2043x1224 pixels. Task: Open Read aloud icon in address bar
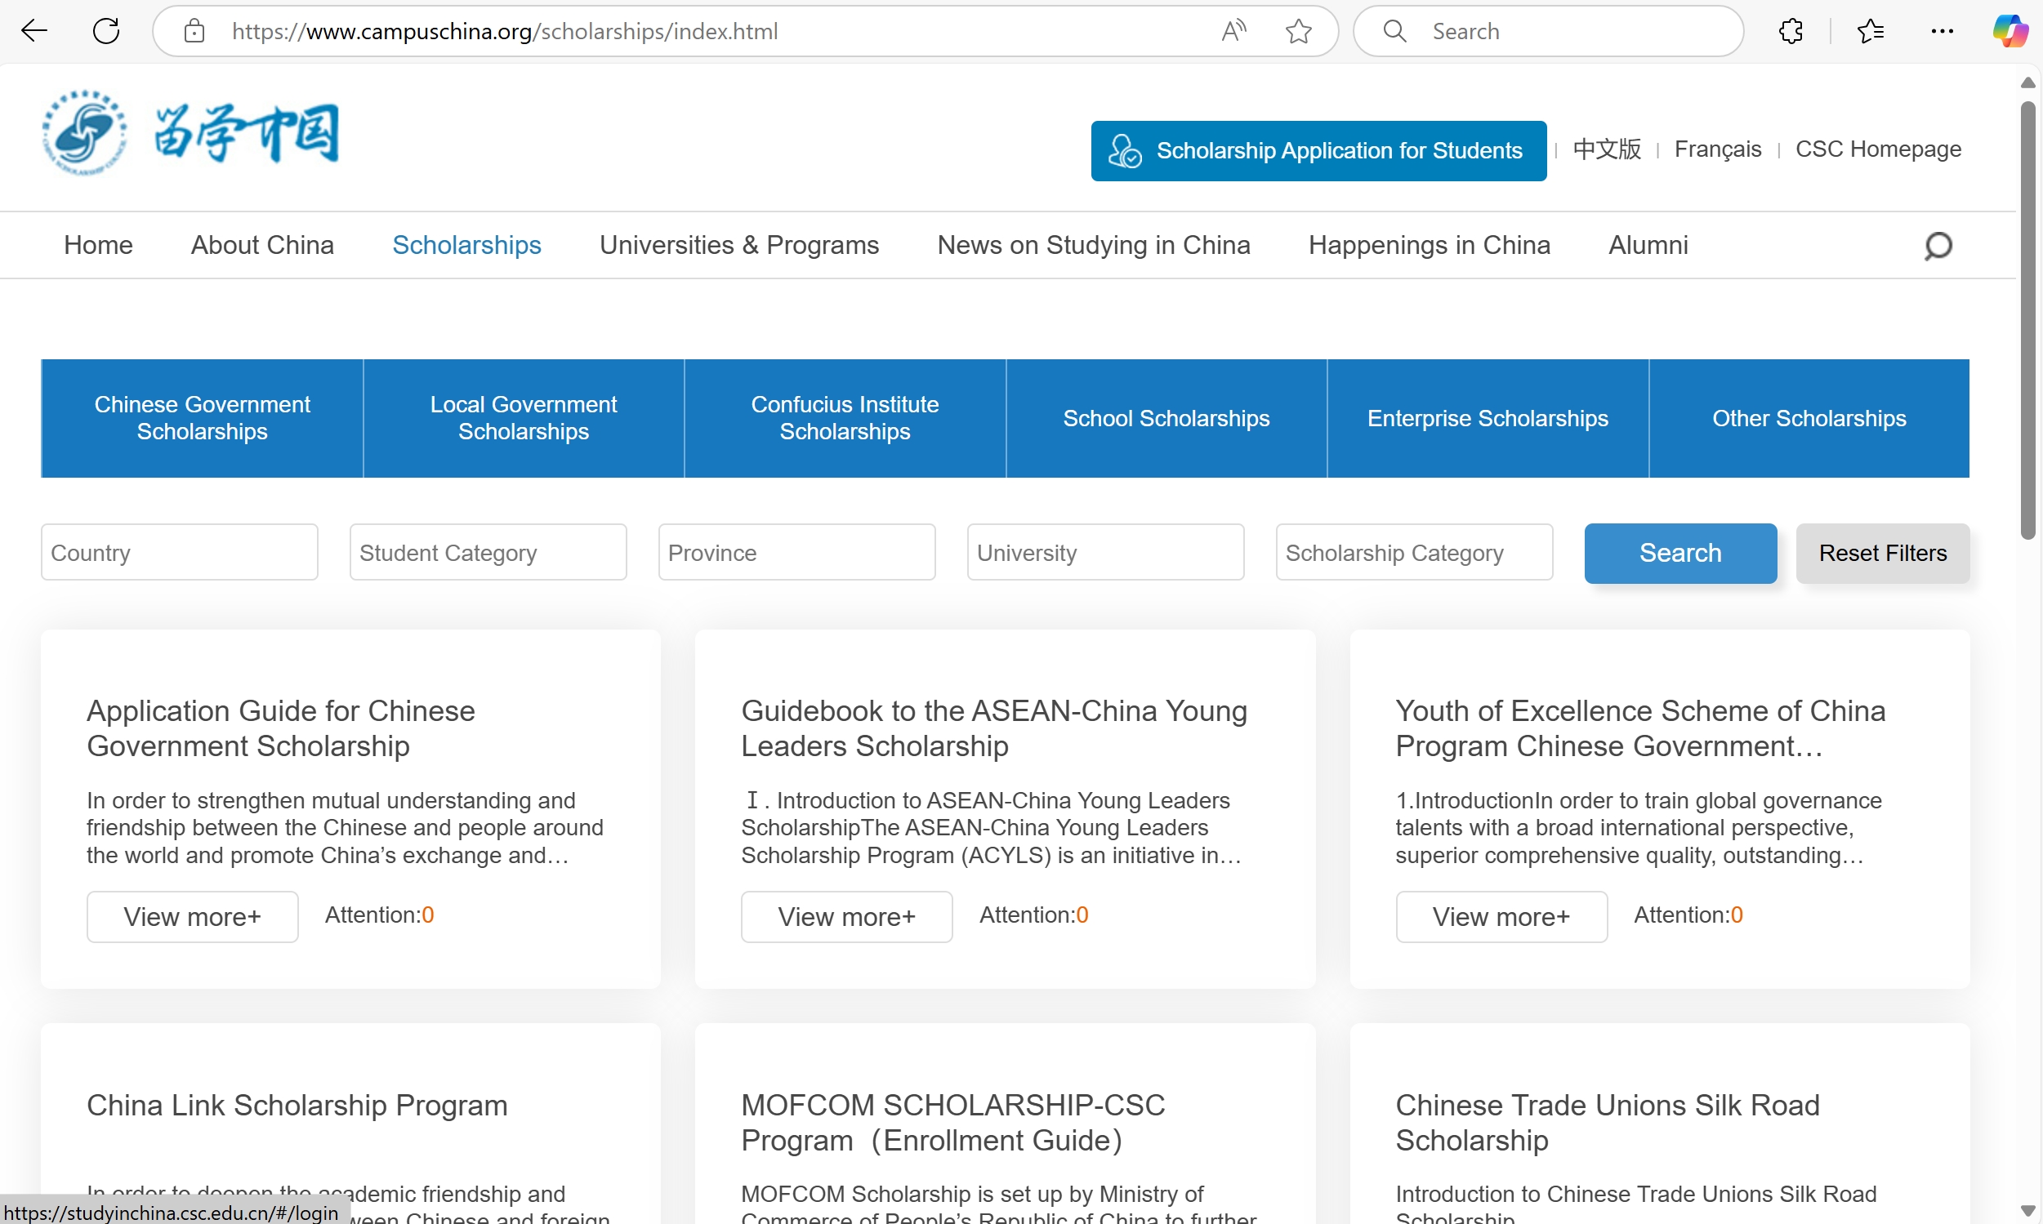click(x=1233, y=31)
